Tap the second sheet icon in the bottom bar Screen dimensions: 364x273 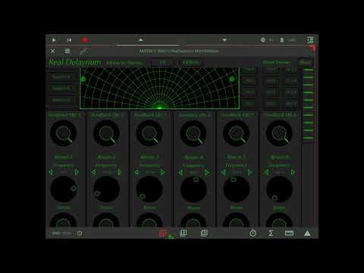(x=204, y=233)
